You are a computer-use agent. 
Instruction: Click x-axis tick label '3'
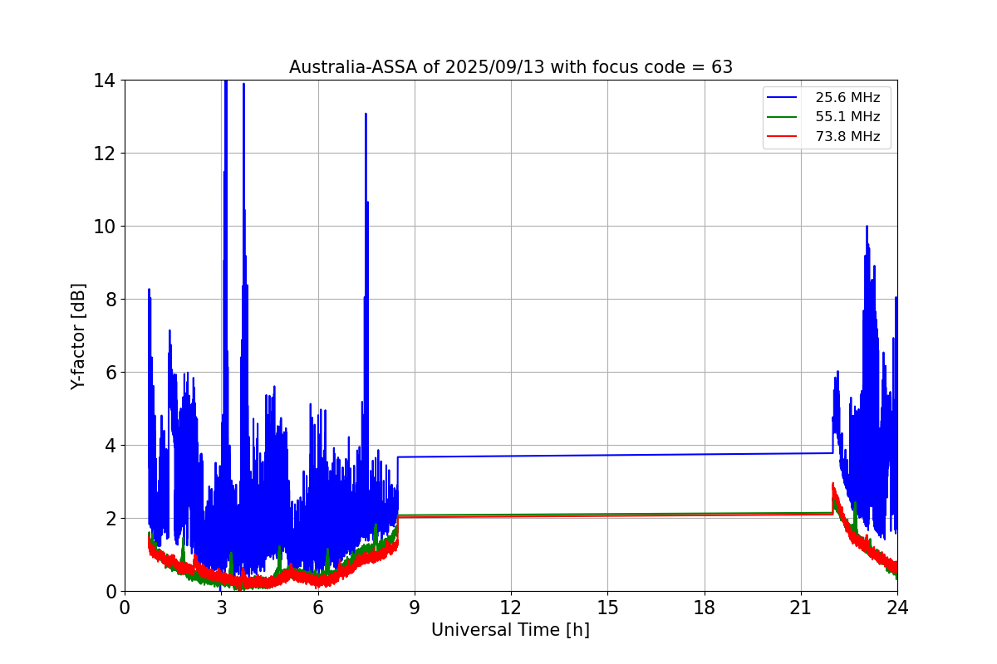click(221, 607)
